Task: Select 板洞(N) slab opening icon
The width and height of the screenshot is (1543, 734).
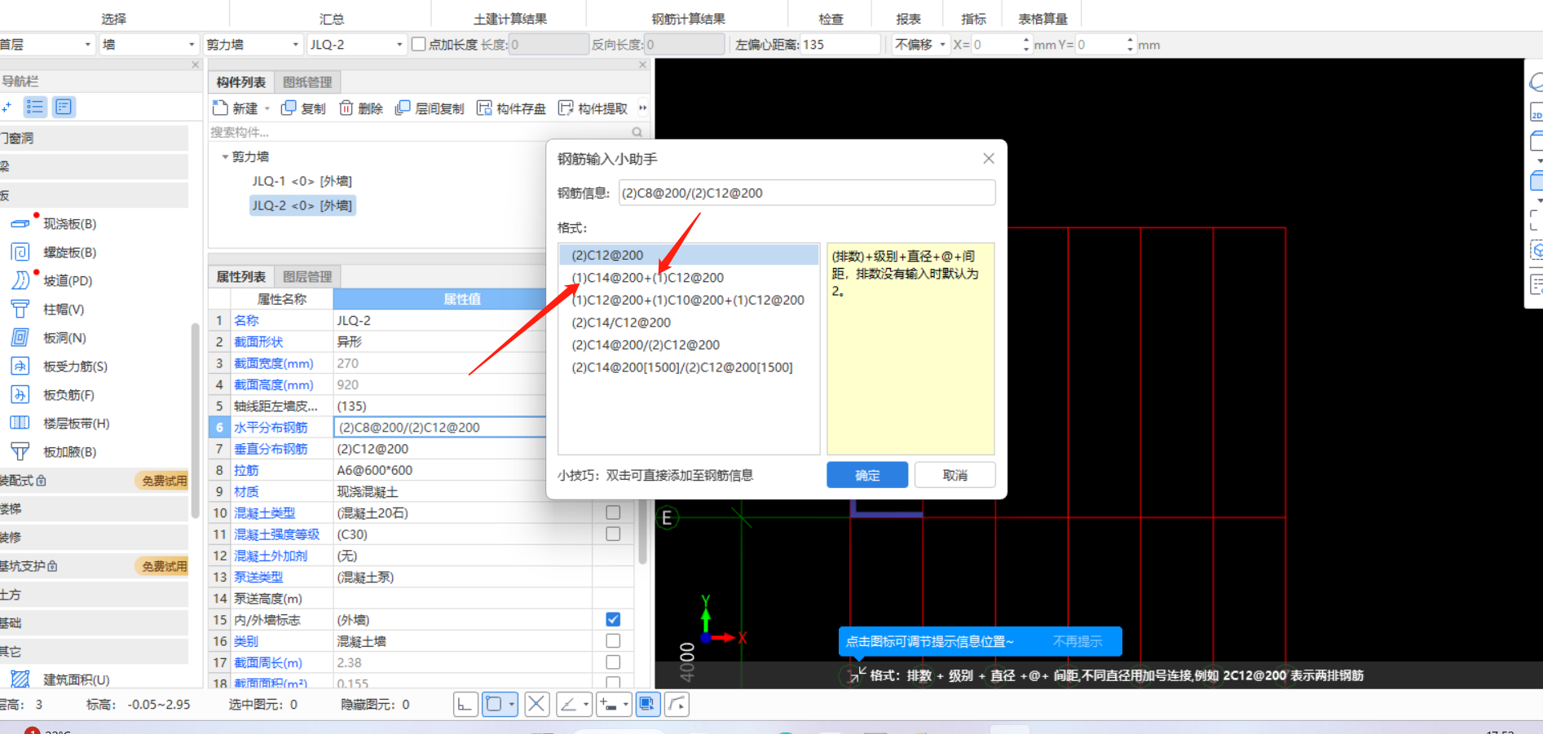Action: [x=20, y=337]
